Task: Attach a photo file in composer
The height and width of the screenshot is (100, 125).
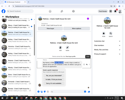Action: [41, 92]
